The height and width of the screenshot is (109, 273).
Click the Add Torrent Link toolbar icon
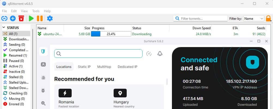pos(4,18)
